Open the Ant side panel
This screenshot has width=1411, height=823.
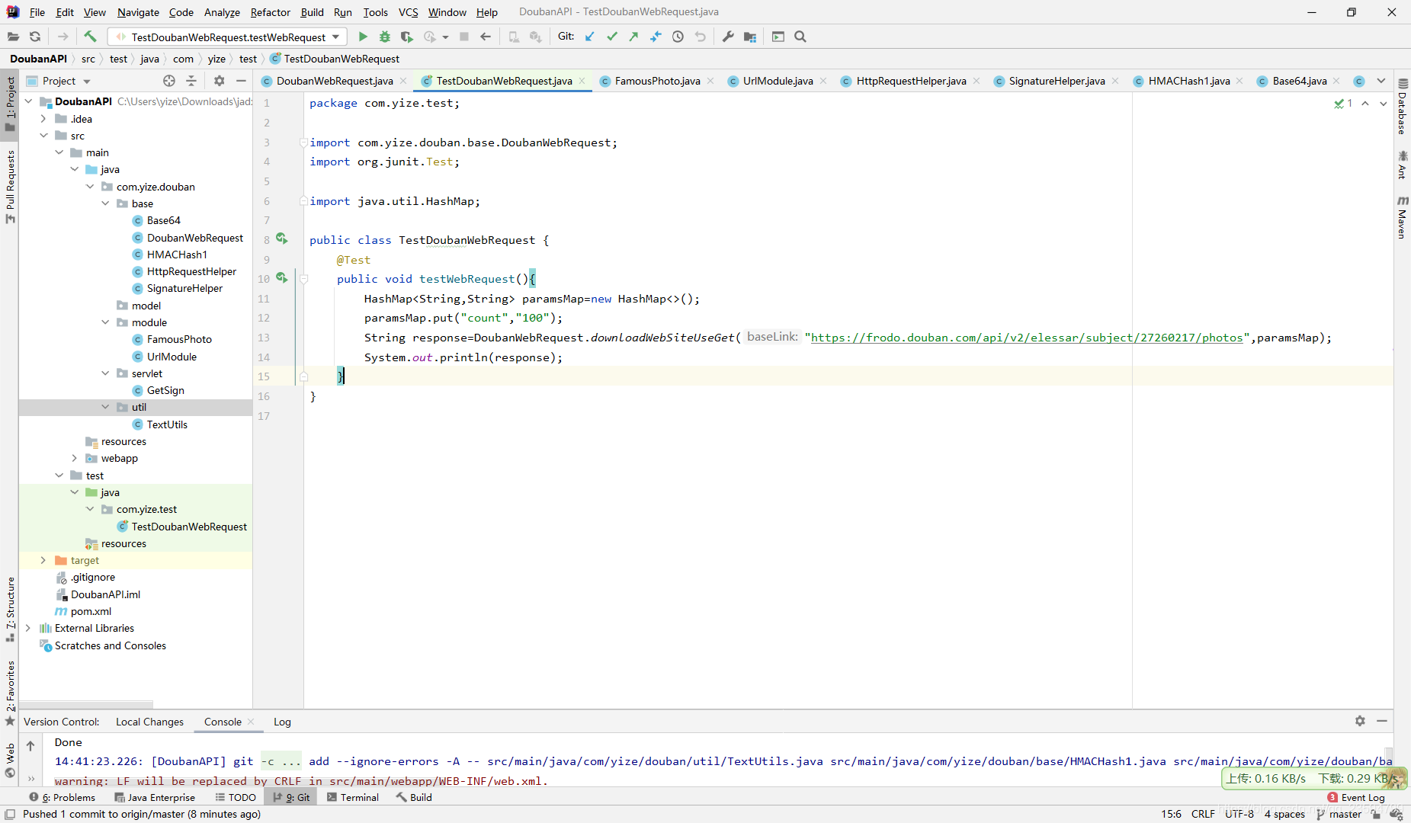pos(1402,165)
